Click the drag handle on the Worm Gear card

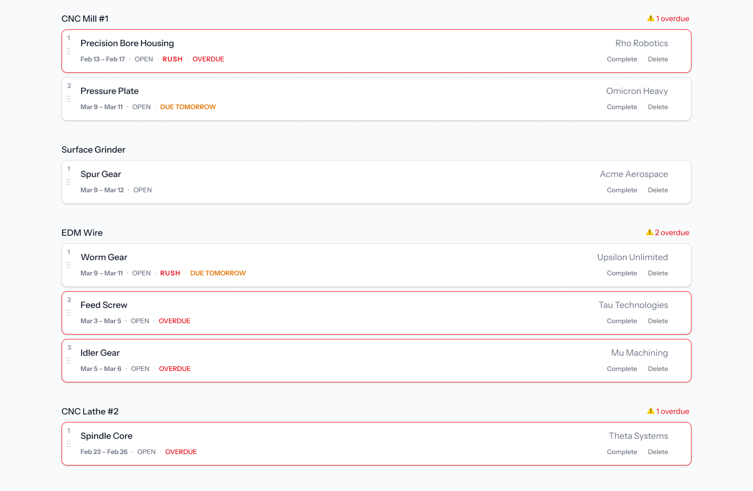69,265
